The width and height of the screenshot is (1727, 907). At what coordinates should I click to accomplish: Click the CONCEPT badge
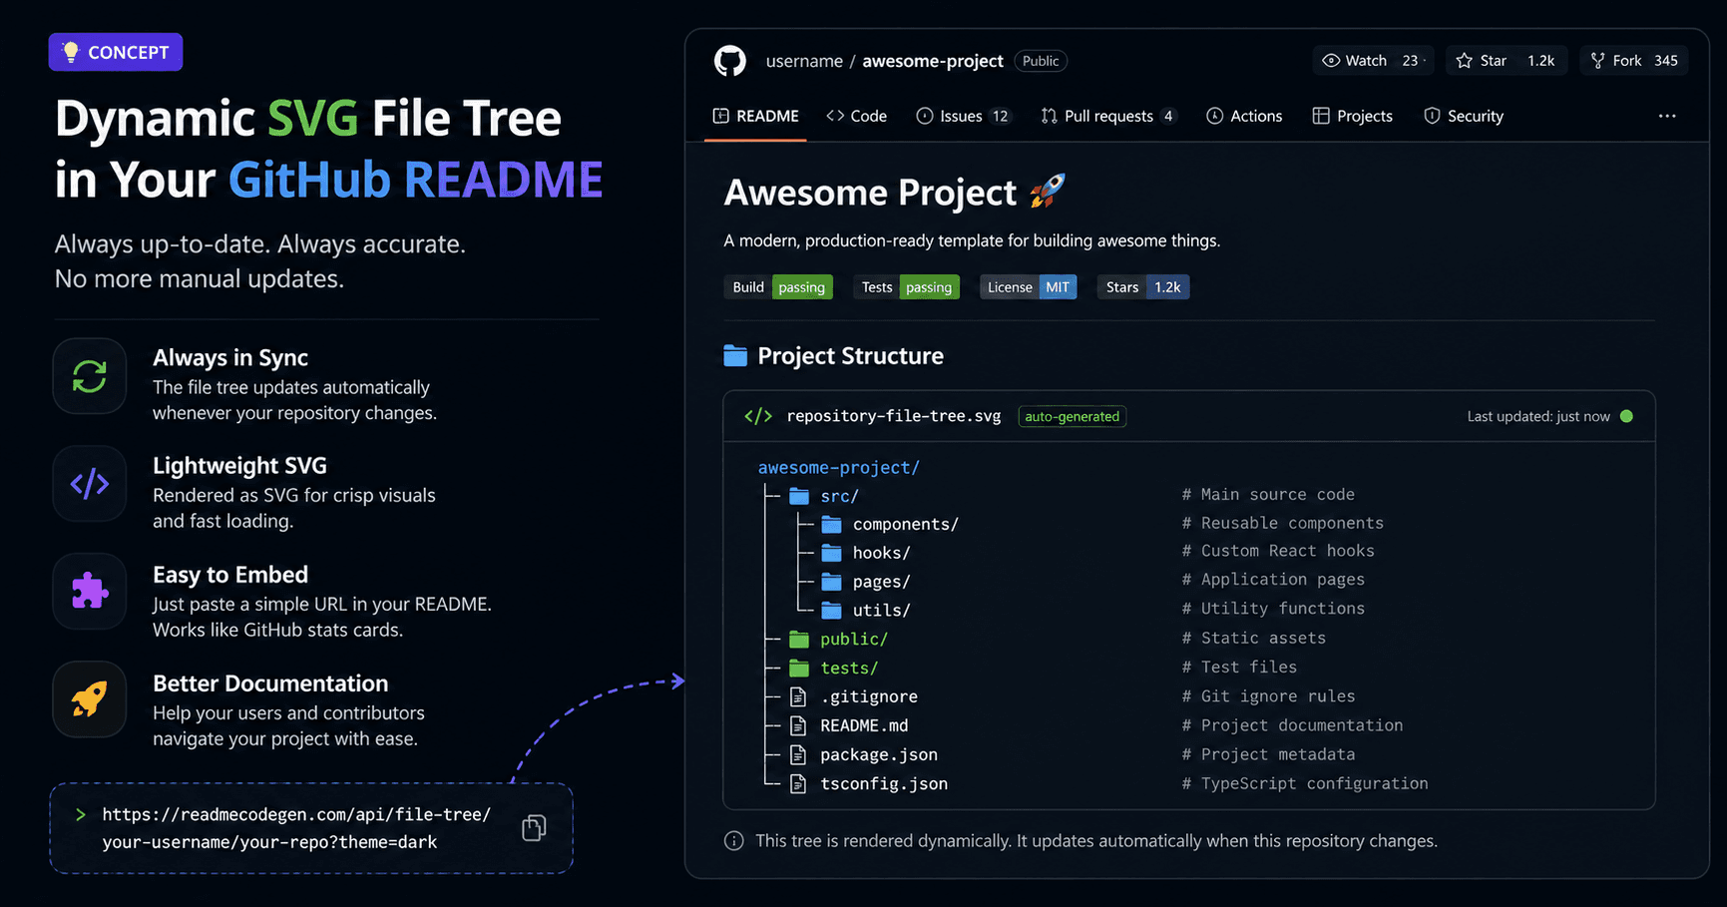click(116, 52)
